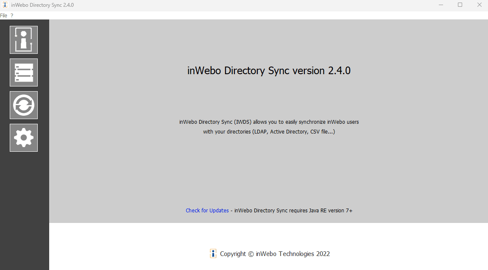This screenshot has height=270, width=488.
Task: Click the inWebo app icon in title bar
Action: coord(5,5)
